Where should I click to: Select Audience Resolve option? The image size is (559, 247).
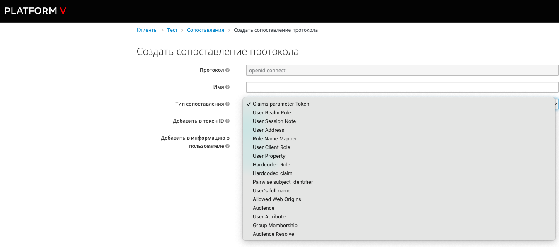tap(273, 234)
